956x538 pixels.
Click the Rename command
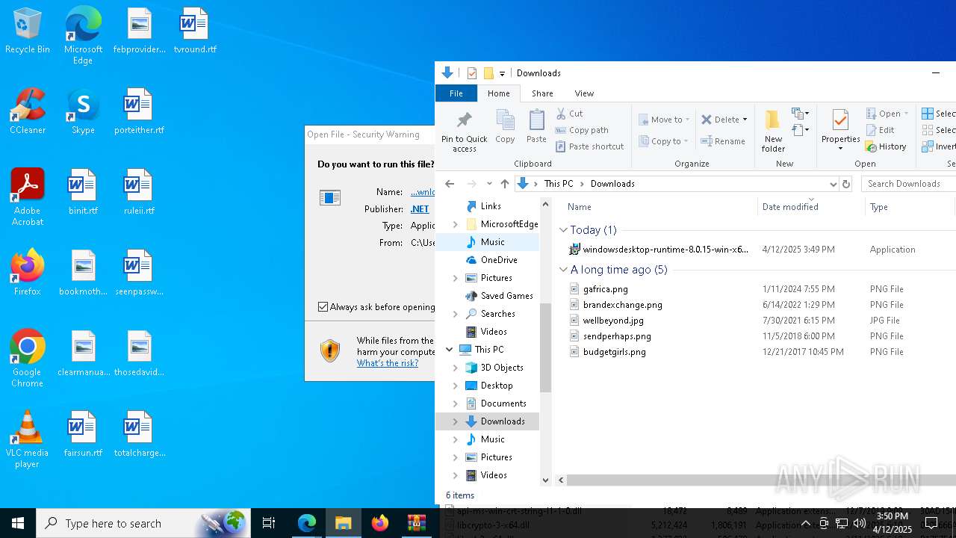click(x=723, y=141)
